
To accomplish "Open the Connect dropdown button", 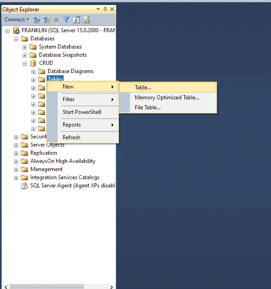I will [x=17, y=20].
